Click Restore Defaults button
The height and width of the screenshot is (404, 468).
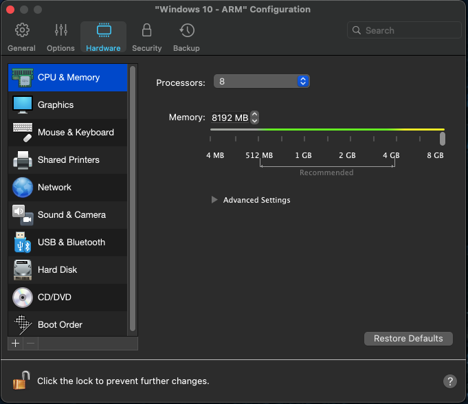tap(408, 339)
